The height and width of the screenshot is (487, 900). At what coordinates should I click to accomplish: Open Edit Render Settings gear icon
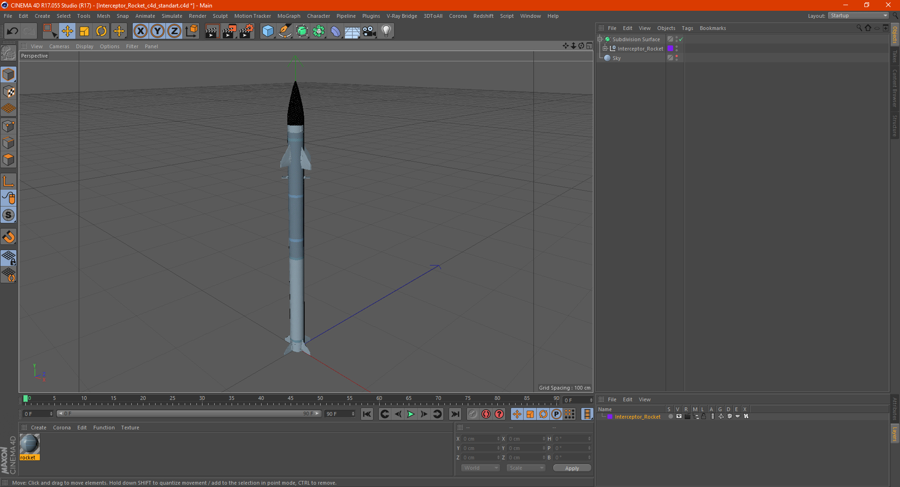247,31
